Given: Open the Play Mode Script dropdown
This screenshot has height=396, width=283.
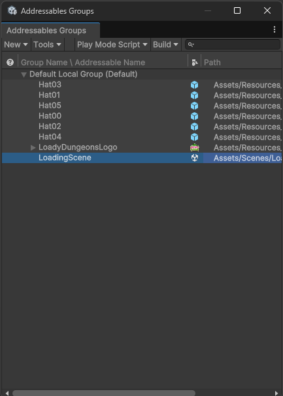Looking at the screenshot, I should [x=112, y=45].
